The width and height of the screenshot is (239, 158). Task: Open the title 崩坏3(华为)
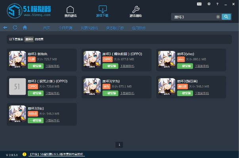(x=111, y=81)
